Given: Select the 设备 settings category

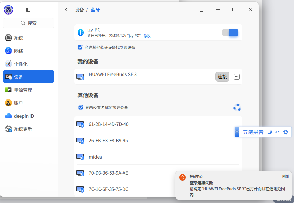Looking at the screenshot, I should point(29,77).
